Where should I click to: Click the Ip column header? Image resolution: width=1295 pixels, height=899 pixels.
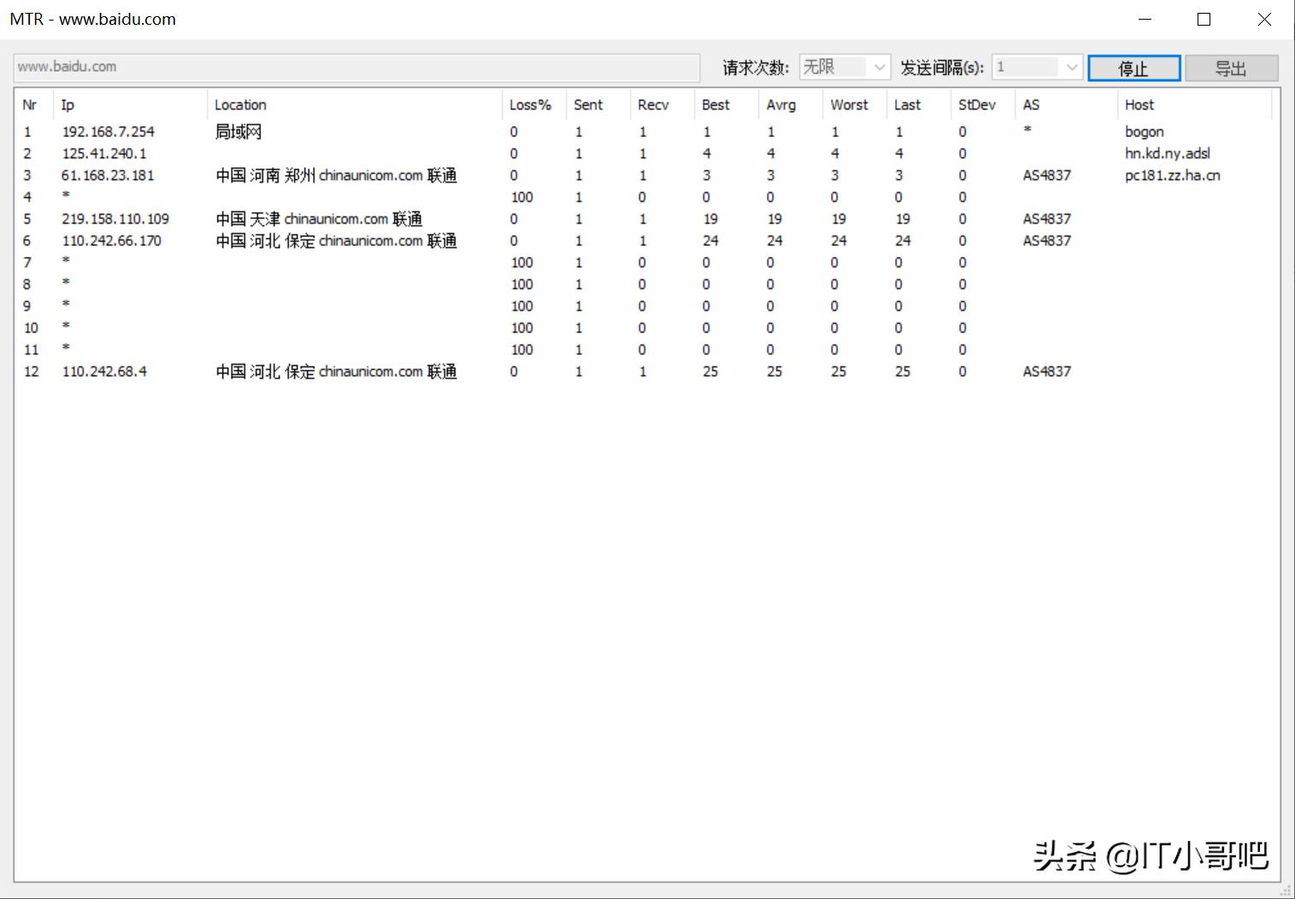(67, 104)
